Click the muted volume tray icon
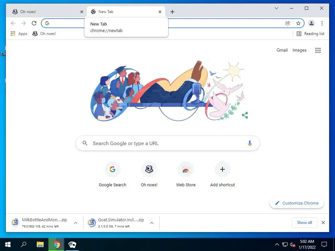 click(292, 244)
